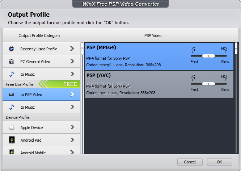Click the Apple Device logo icon
This screenshot has width=241, height=171.
(x=12, y=127)
